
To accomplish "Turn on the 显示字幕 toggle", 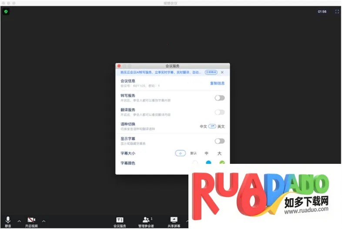I will tap(220, 141).
